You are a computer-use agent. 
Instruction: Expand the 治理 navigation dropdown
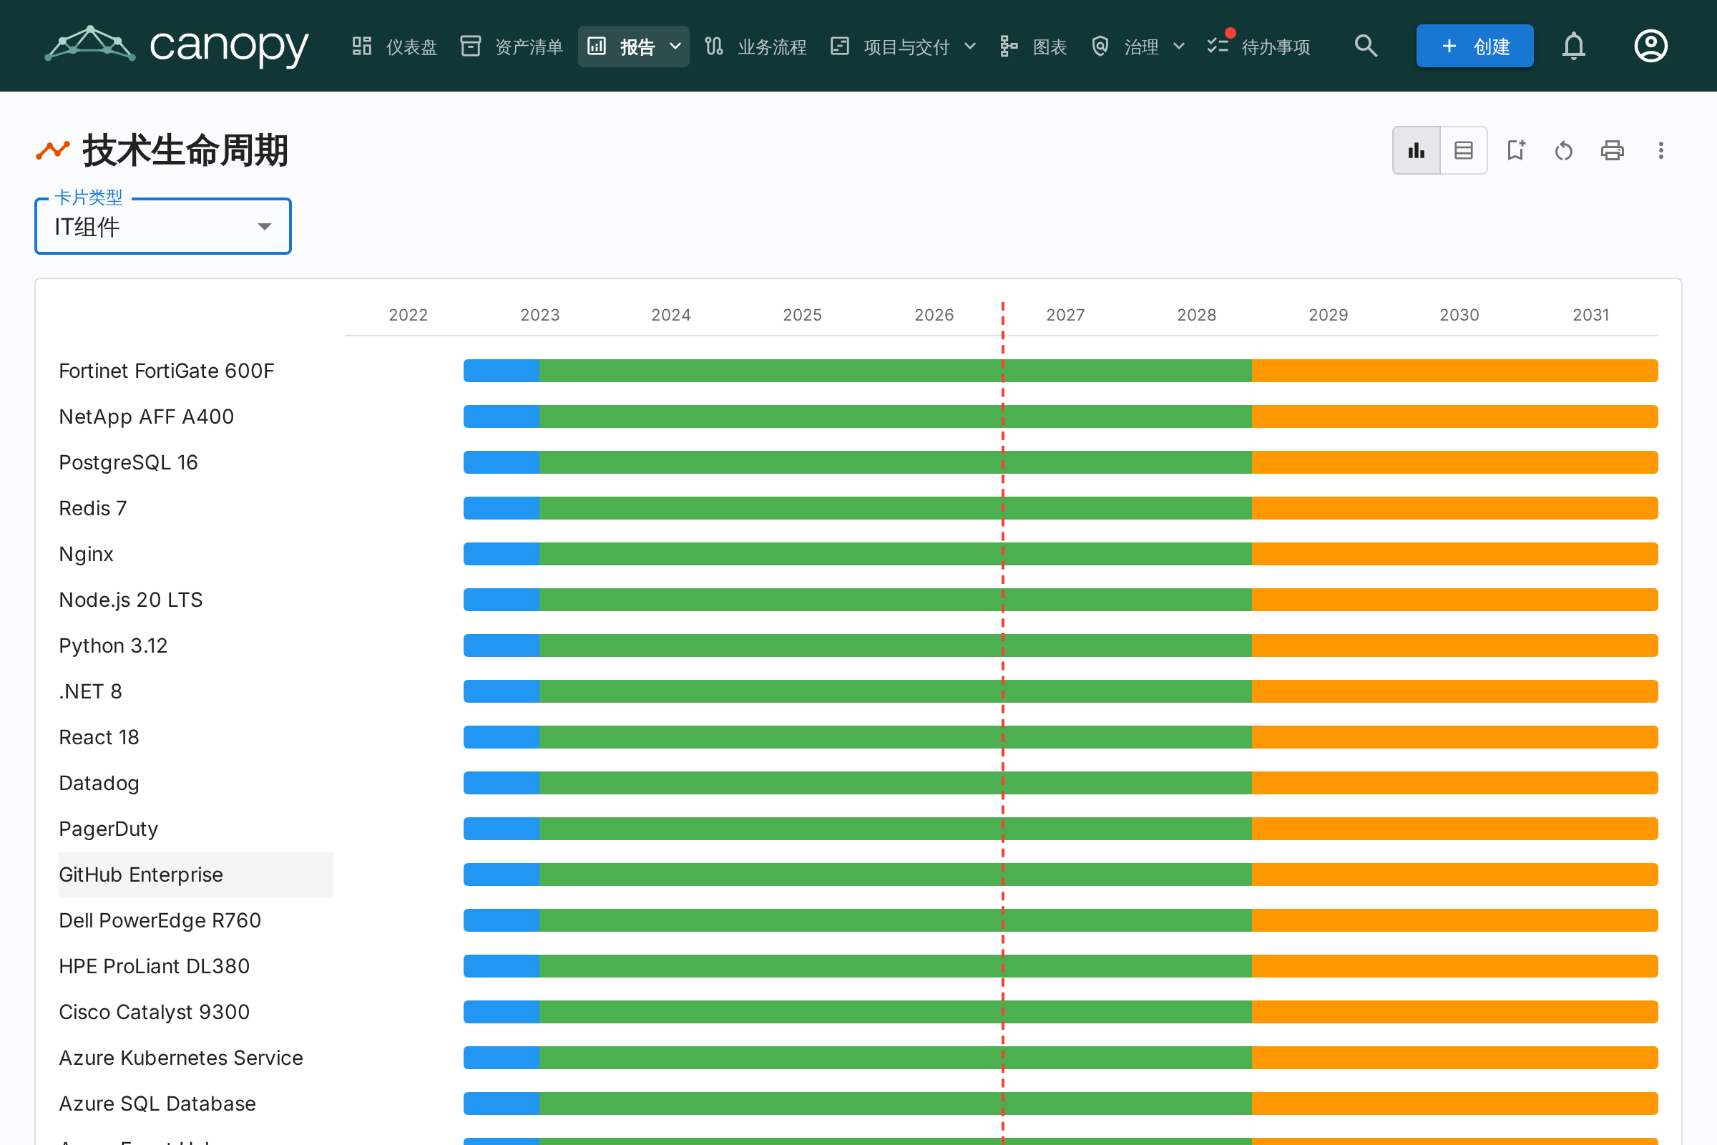point(1138,47)
